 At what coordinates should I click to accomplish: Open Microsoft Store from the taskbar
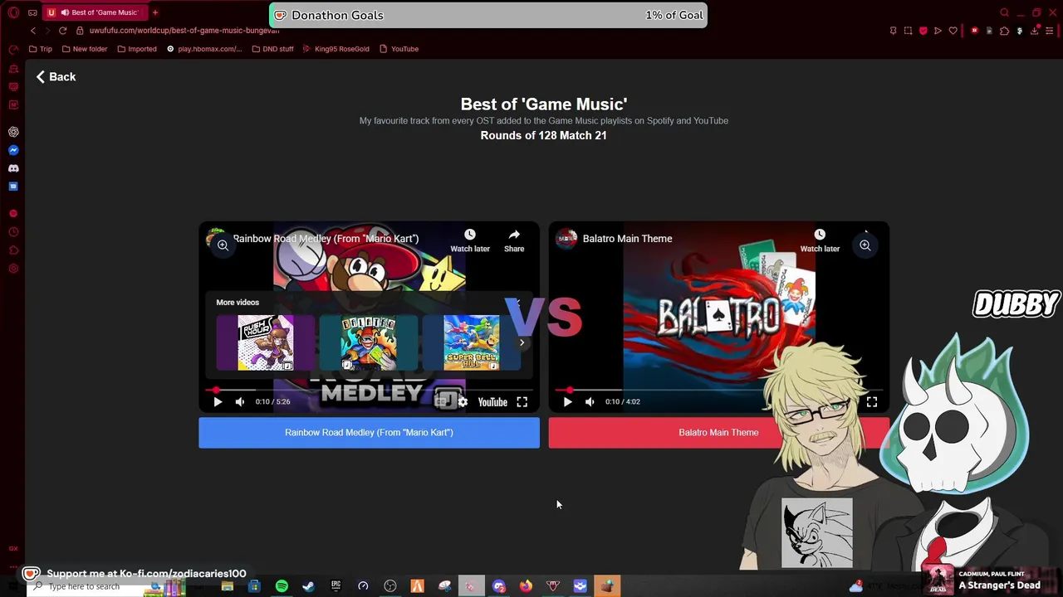pyautogui.click(x=254, y=586)
